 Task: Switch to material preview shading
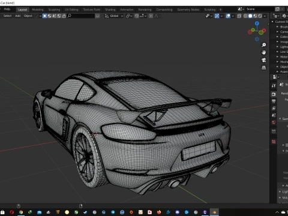click(x=255, y=16)
